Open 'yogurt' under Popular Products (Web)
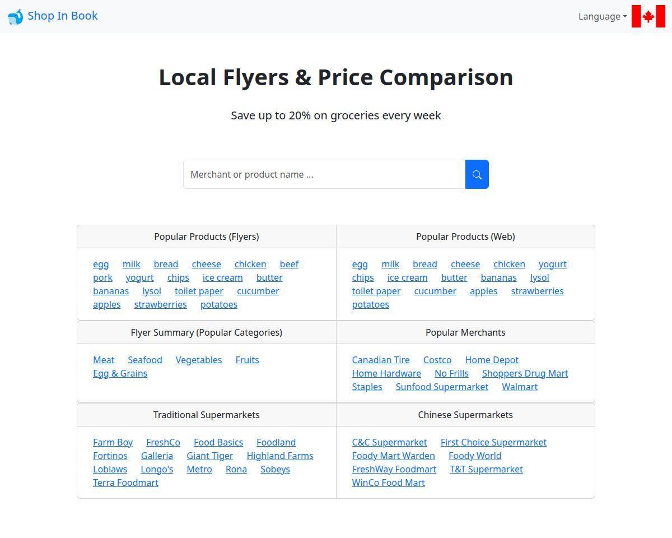The image size is (672, 538). coord(553,264)
